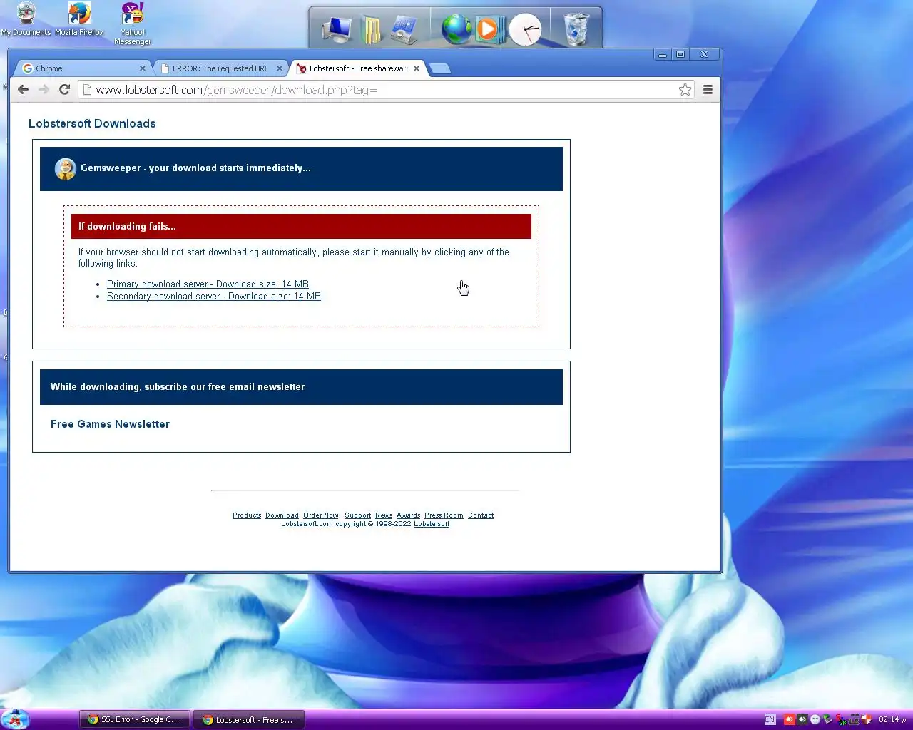The height and width of the screenshot is (730, 913).
Task: Open the Chrome hamburger menu
Action: click(708, 89)
